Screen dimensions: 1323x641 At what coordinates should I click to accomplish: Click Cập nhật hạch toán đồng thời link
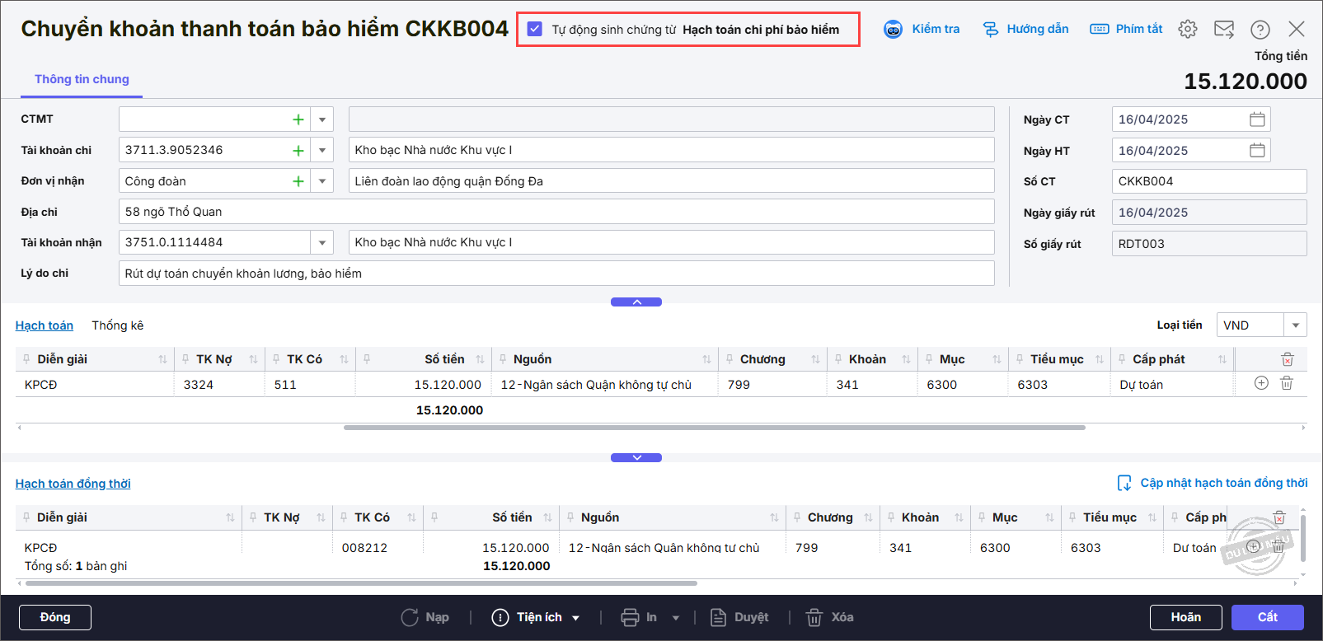tap(1224, 483)
